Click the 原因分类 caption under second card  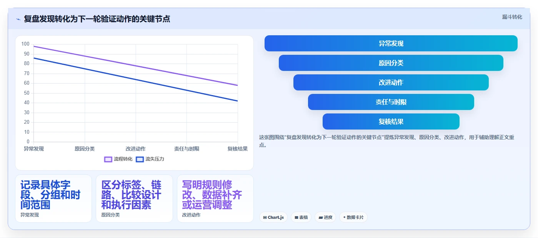(x=111, y=215)
